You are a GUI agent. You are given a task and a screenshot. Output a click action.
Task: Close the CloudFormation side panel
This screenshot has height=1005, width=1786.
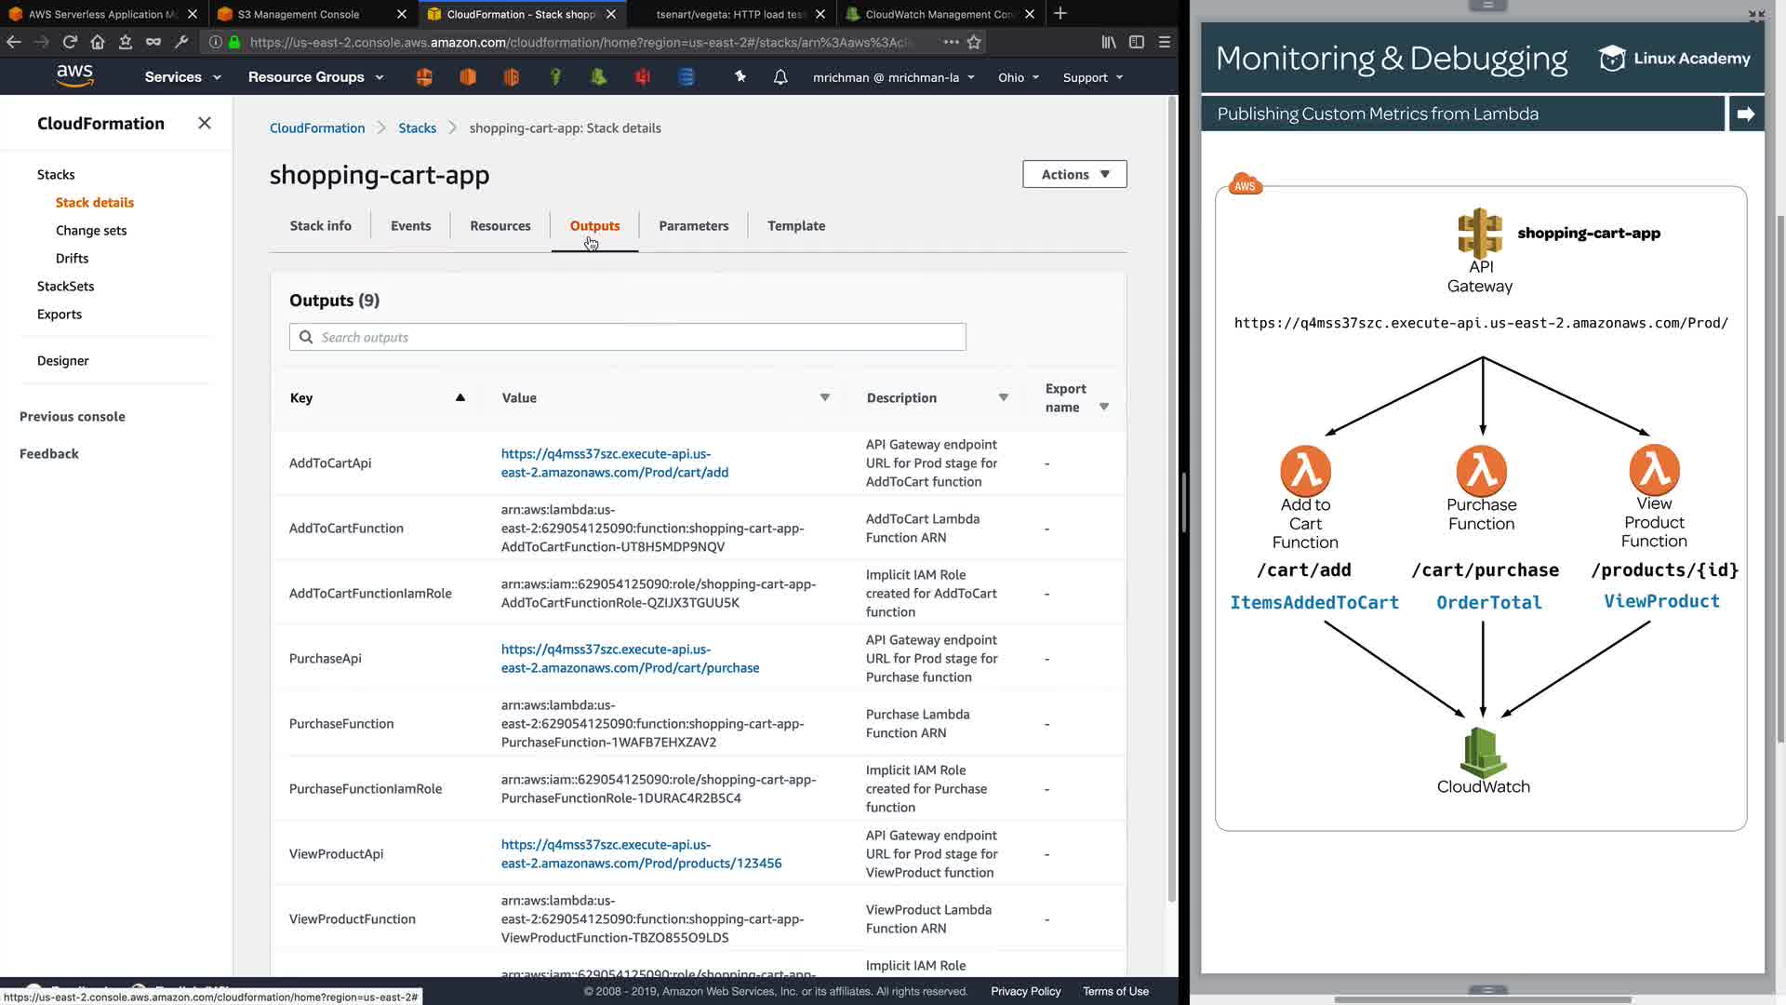(x=205, y=123)
